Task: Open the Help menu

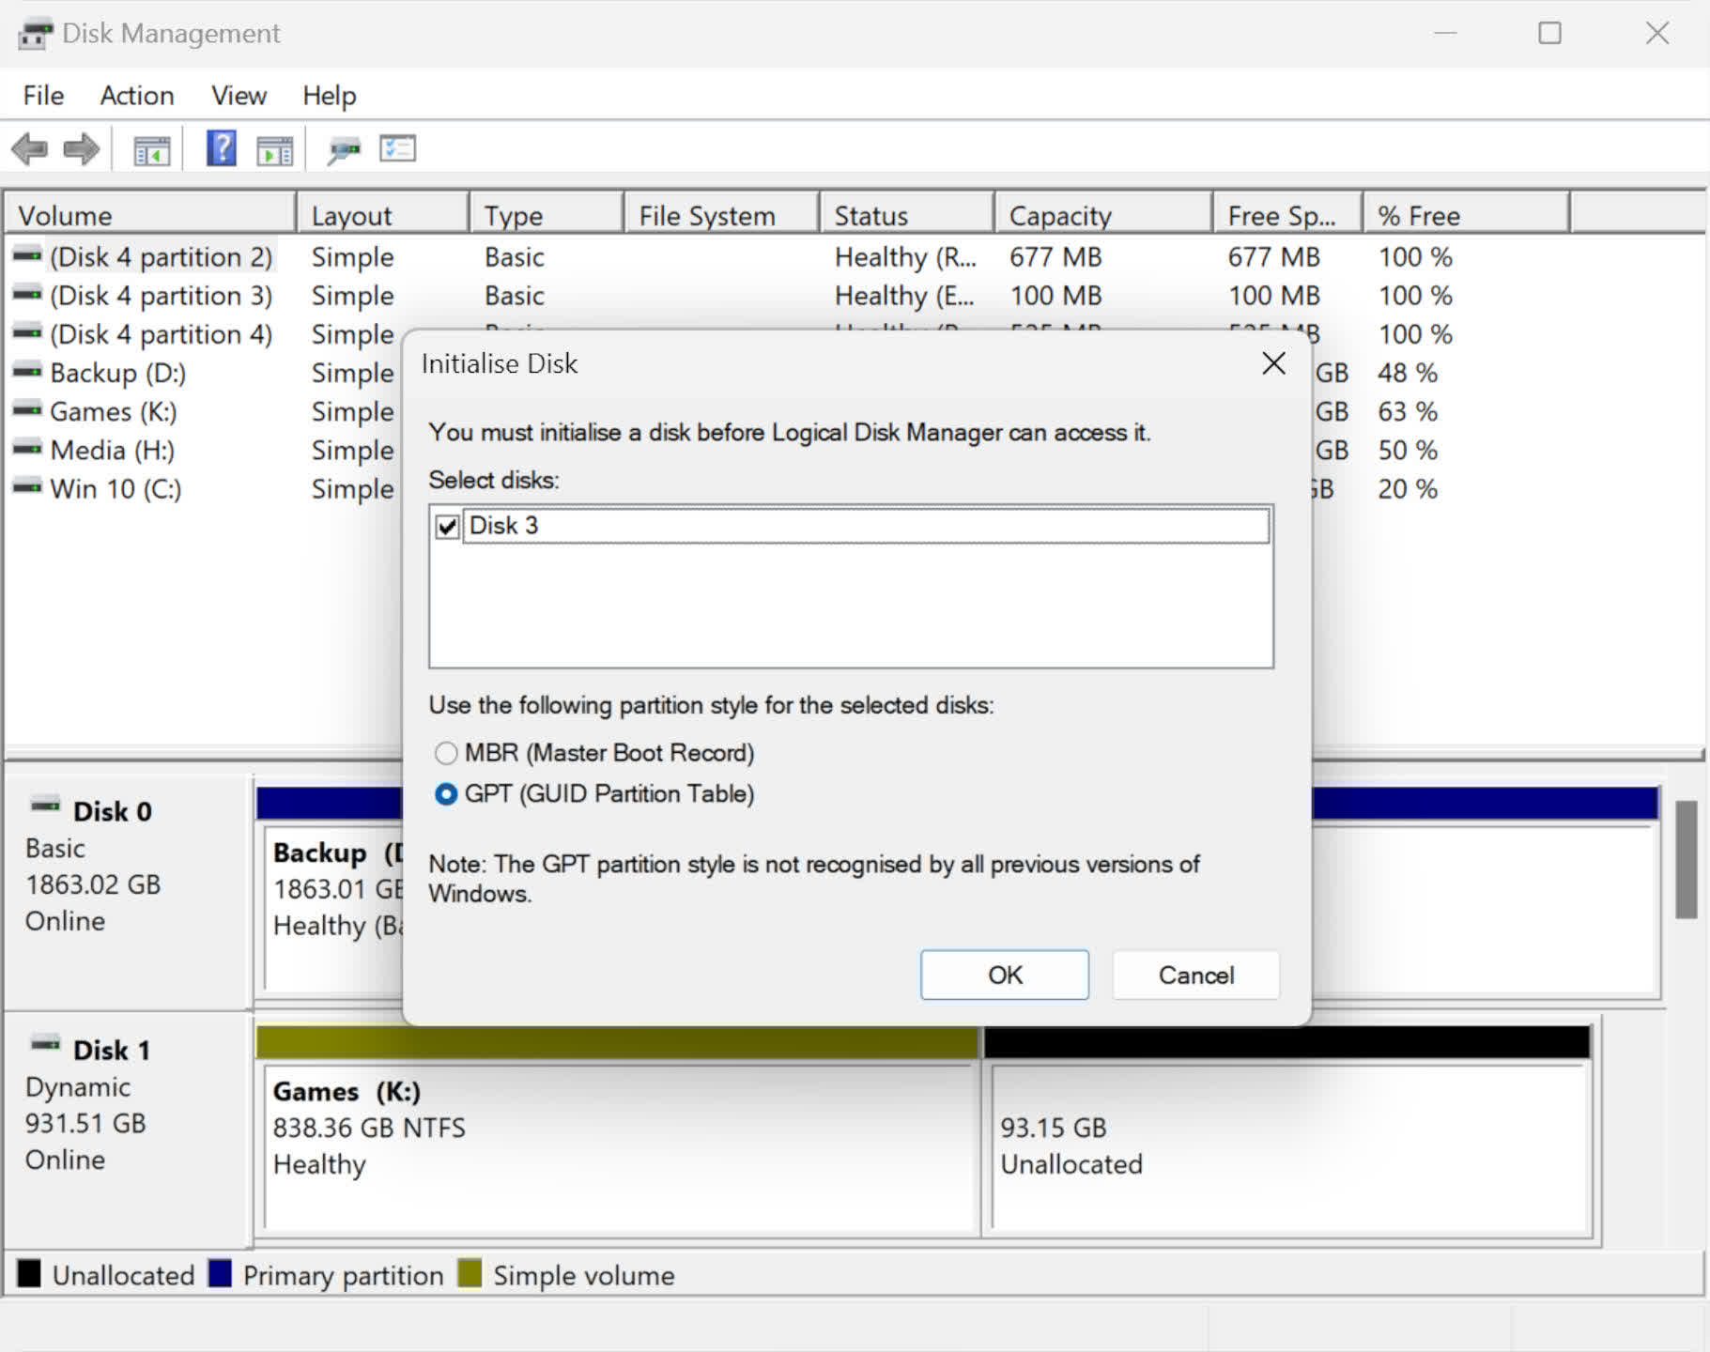Action: click(330, 96)
